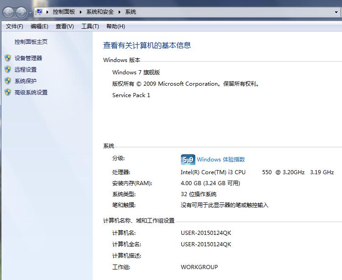The width and height of the screenshot is (342, 280).
Task: Open the 文件(F) menu
Action: pos(15,26)
